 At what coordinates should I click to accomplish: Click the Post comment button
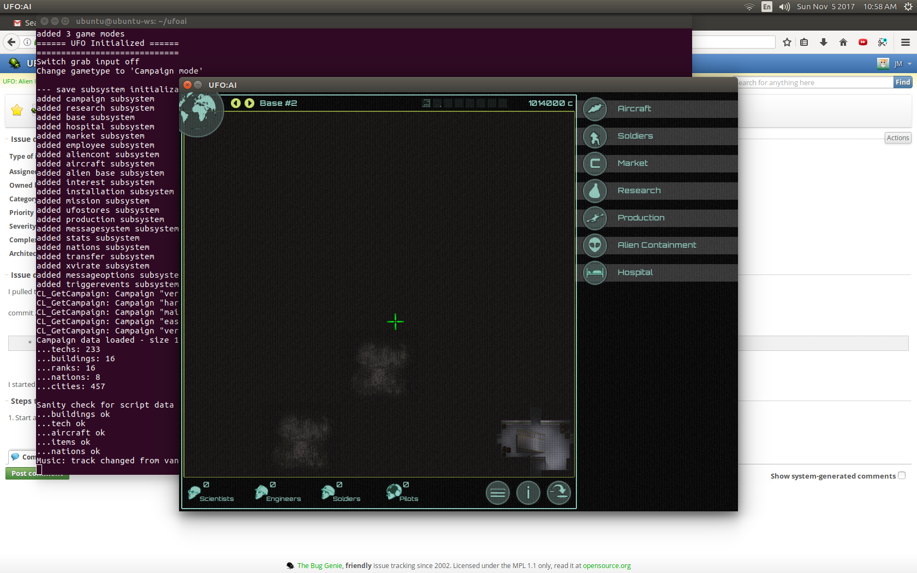37,474
